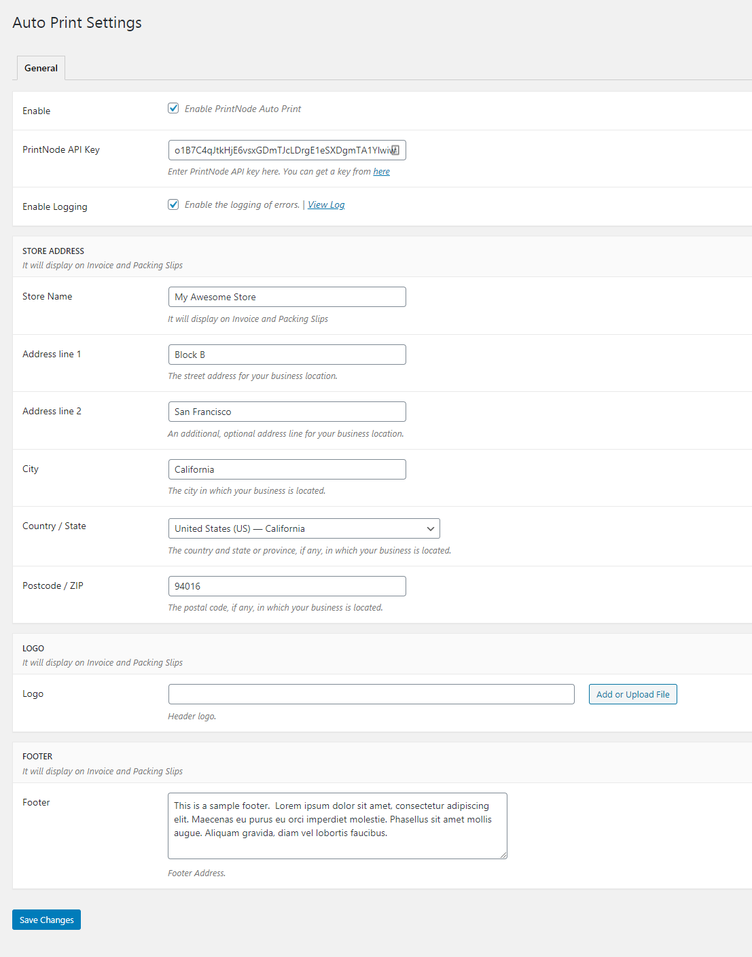The image size is (752, 957).
Task: Focus the City text field
Action: 287,469
